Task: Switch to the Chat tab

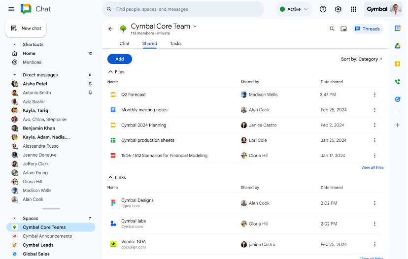Action: click(124, 43)
